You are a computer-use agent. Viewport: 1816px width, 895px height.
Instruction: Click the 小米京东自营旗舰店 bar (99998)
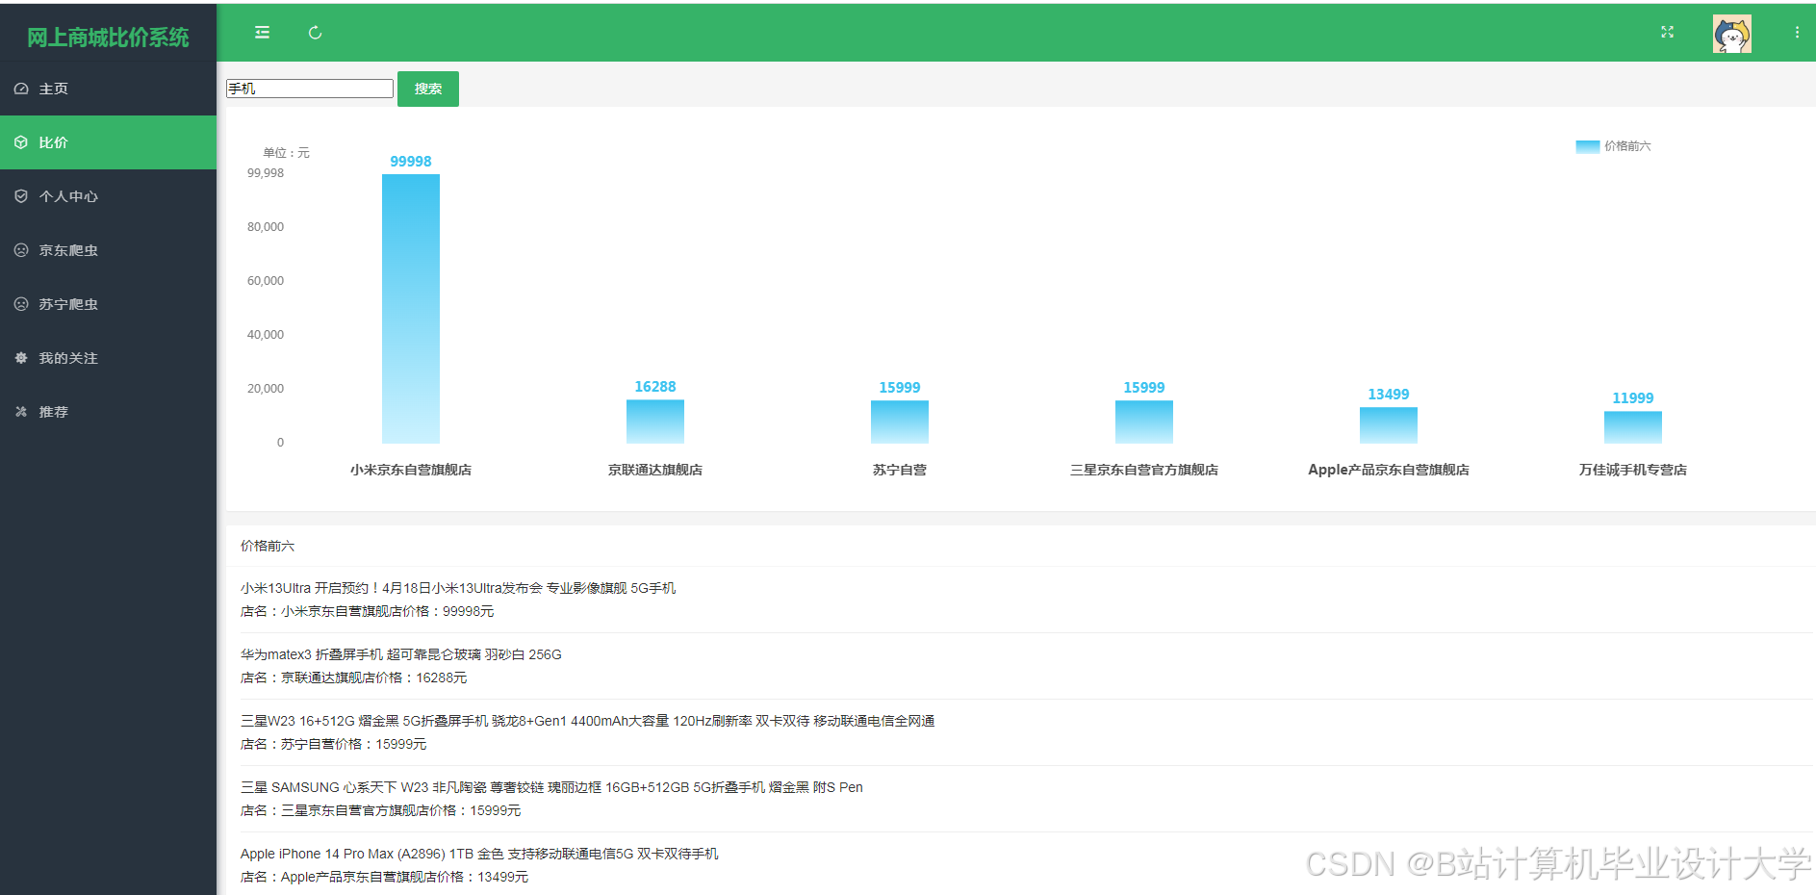[411, 308]
